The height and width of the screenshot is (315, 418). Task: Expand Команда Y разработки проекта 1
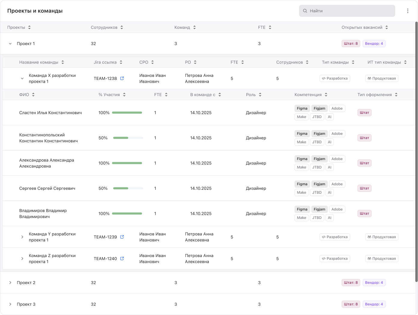pyautogui.click(x=22, y=237)
